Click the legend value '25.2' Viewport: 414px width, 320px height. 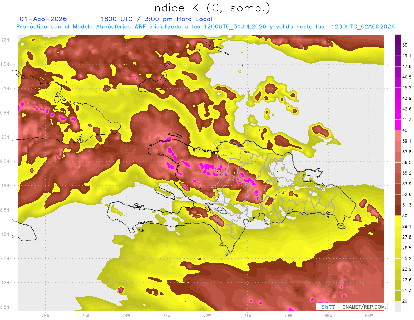tap(407, 258)
